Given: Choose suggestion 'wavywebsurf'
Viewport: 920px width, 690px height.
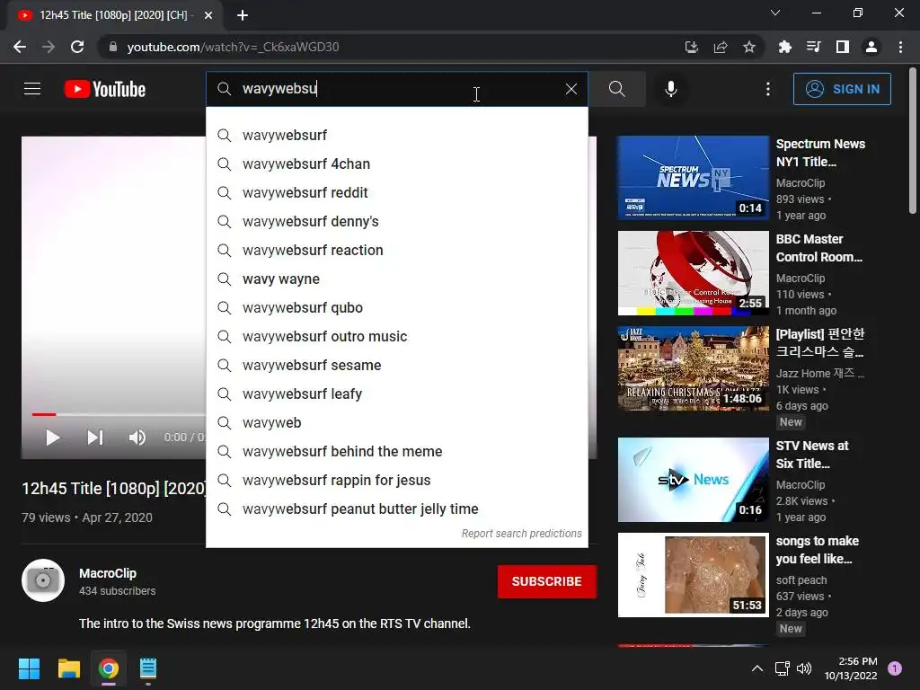Looking at the screenshot, I should [x=396, y=136].
